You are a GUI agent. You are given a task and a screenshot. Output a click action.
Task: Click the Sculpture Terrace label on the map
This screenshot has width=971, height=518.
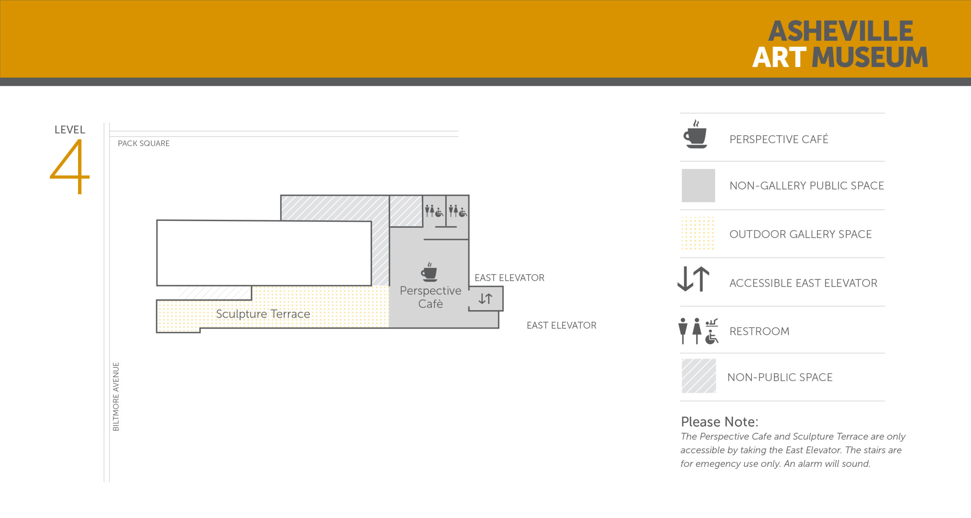(x=263, y=314)
